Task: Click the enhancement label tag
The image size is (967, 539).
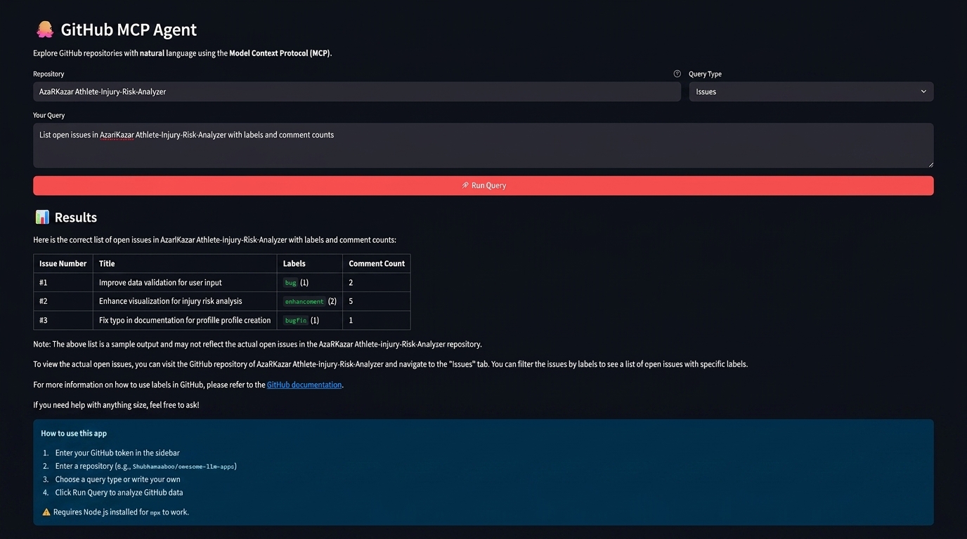Action: (x=304, y=302)
